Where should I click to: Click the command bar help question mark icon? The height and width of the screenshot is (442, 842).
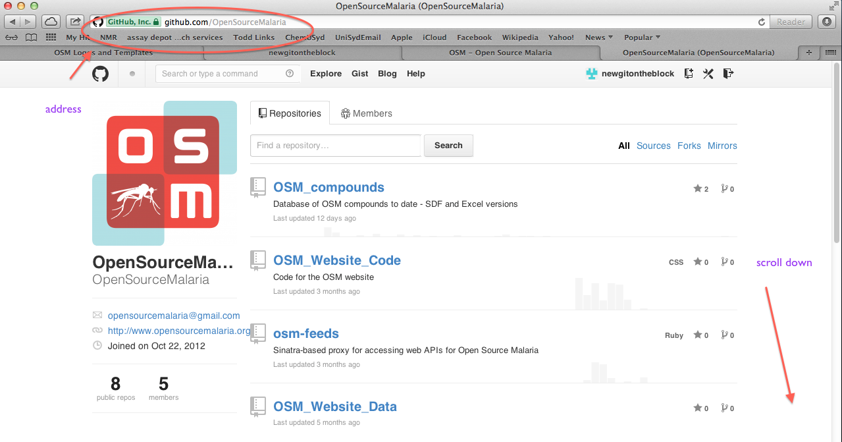coord(290,74)
